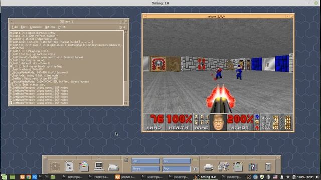
Task: Open the calendar icon on front panel
Action: click(x=69, y=166)
